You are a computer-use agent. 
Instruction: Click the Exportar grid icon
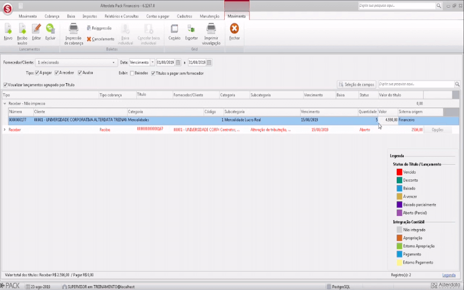pos(191,29)
